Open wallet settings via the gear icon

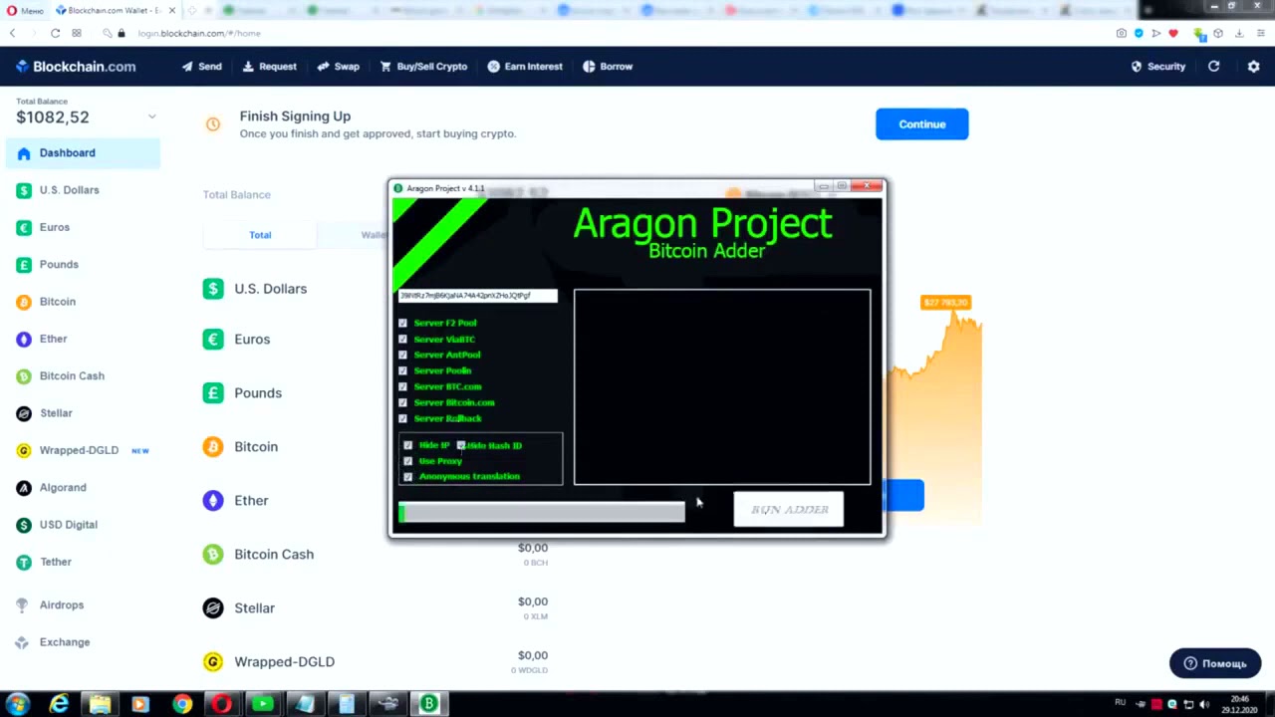[1253, 67]
